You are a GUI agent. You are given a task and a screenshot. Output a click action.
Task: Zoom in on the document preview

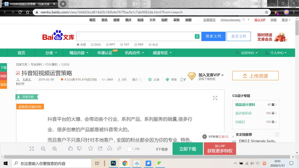[x=55, y=148]
